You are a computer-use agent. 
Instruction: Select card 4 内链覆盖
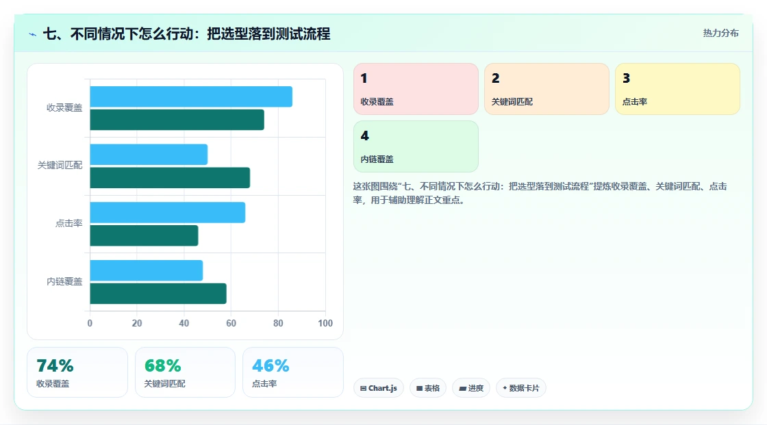(x=416, y=146)
